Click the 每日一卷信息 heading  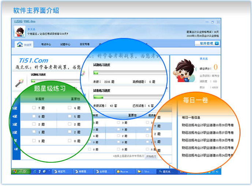tap(191, 117)
